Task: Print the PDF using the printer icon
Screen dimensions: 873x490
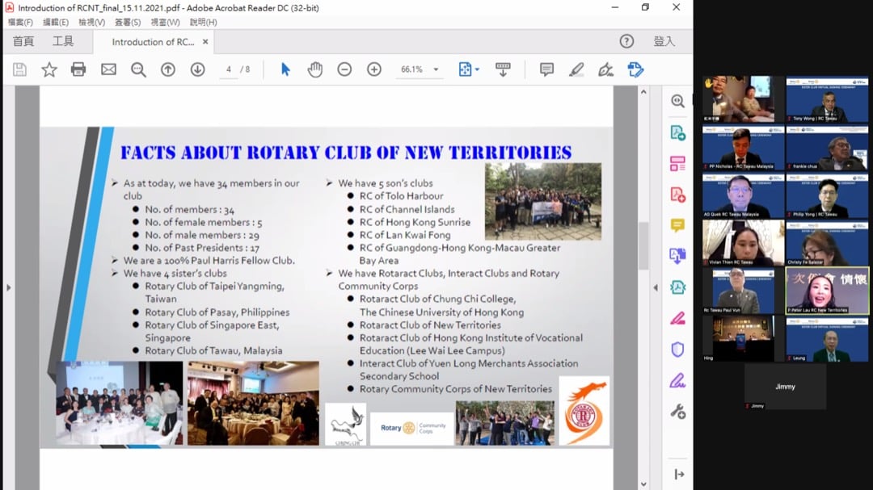Action: click(78, 69)
